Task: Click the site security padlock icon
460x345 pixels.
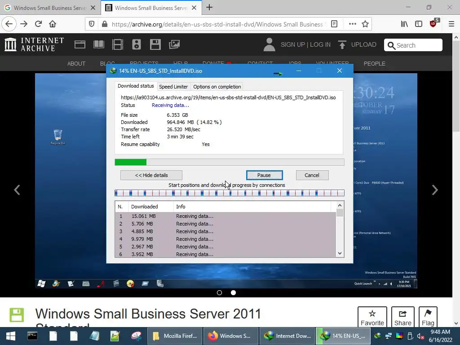Action: click(104, 24)
